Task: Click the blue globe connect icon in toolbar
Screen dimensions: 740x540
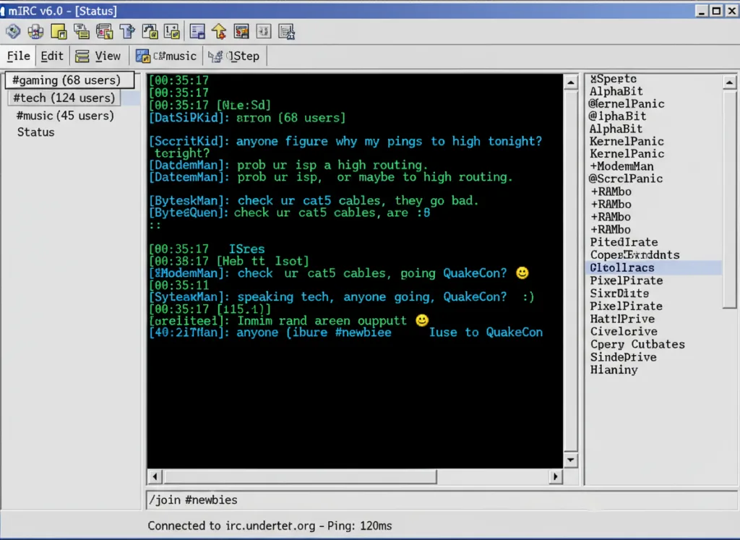Action: pyautogui.click(x=13, y=31)
